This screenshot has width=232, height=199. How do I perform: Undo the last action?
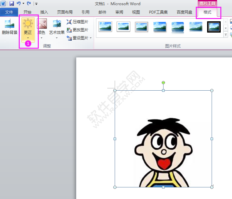[x=18, y=4]
